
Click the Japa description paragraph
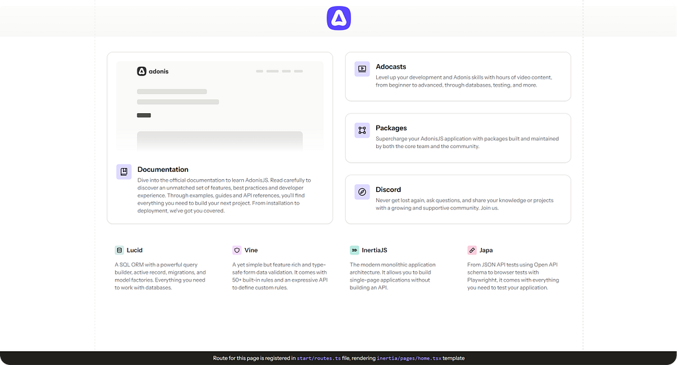[513, 276]
